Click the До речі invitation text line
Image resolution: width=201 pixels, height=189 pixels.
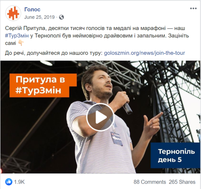tap(95, 53)
